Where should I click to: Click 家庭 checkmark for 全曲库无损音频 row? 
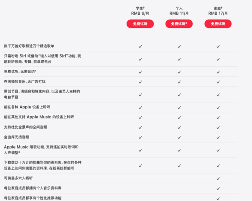tap(218, 137)
